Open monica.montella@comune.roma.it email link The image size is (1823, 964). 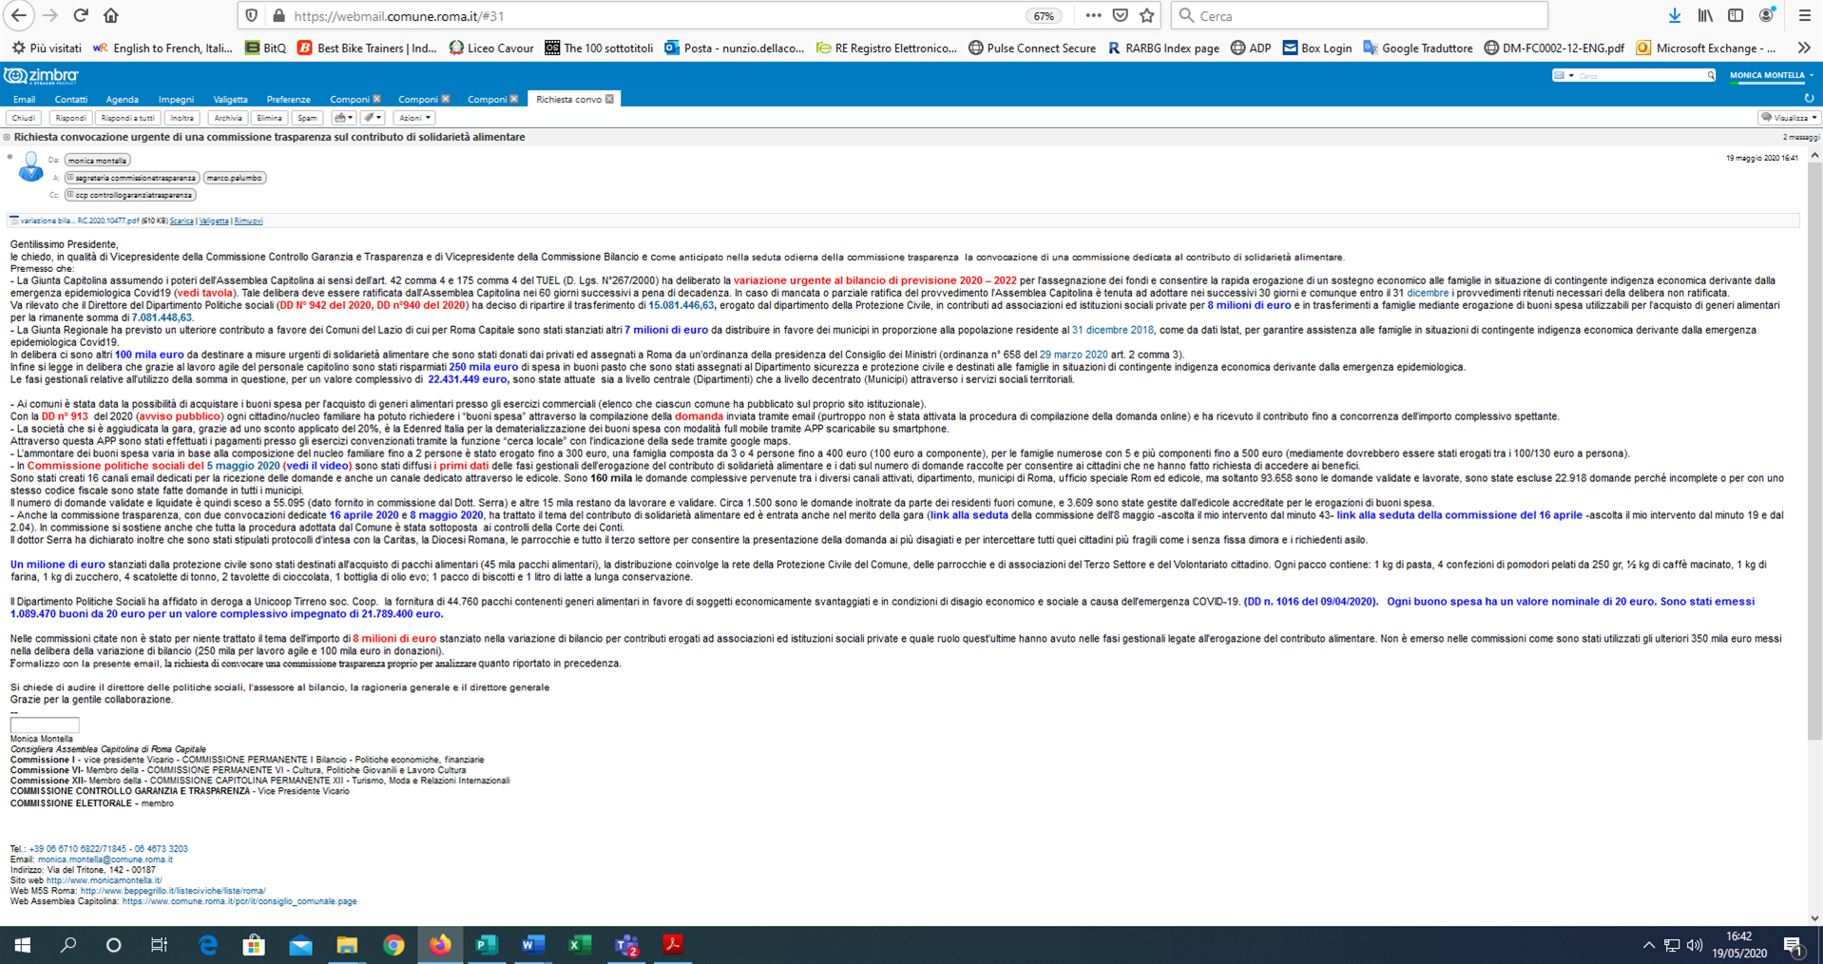105,859
